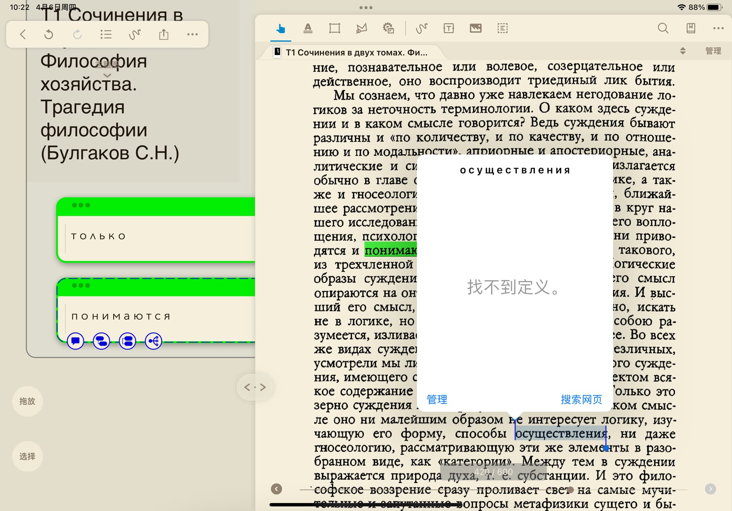This screenshot has height=511, width=732.
Task: Tap the Wi-Fi status icon
Action: (x=681, y=7)
